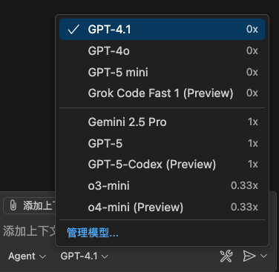Viewport: 279px width, 272px height.
Task: Open the Agent mode dropdown
Action: [x=27, y=256]
